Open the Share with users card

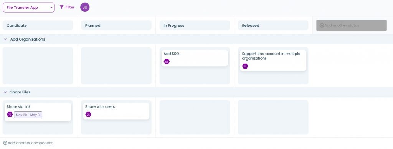tap(116, 111)
